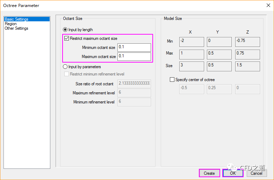Click the Size Z field showing 1.5
The image size is (274, 180).
coord(247,66)
